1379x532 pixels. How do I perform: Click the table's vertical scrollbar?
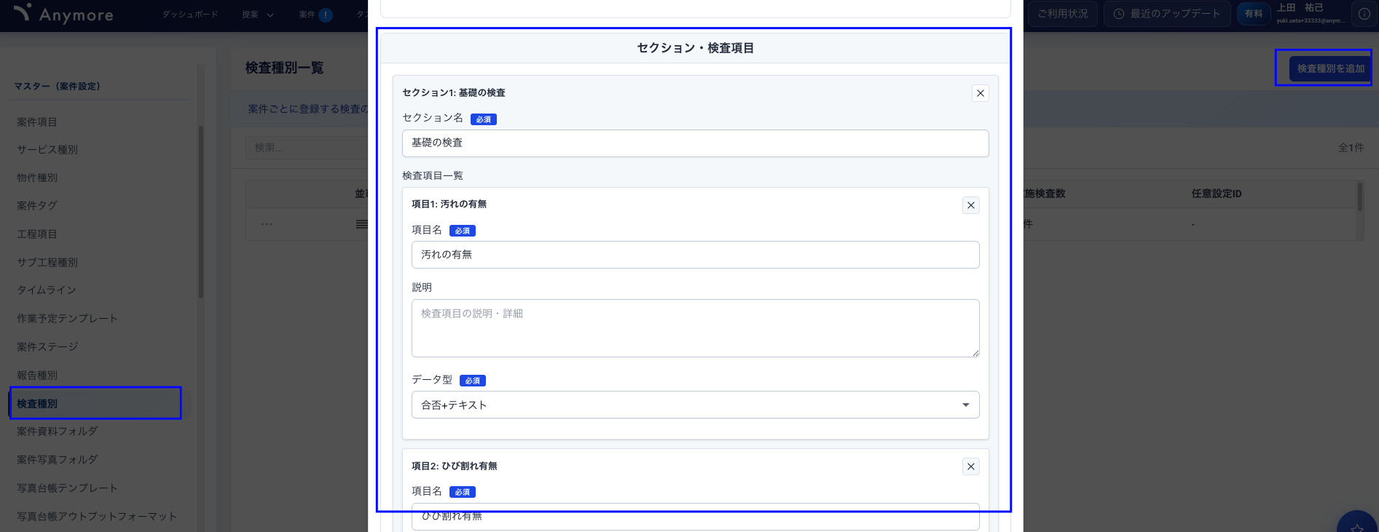pyautogui.click(x=1359, y=196)
